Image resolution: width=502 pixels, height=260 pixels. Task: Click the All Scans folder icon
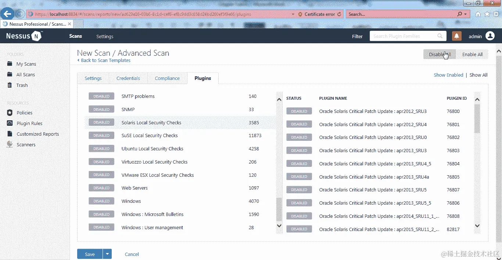(10, 74)
